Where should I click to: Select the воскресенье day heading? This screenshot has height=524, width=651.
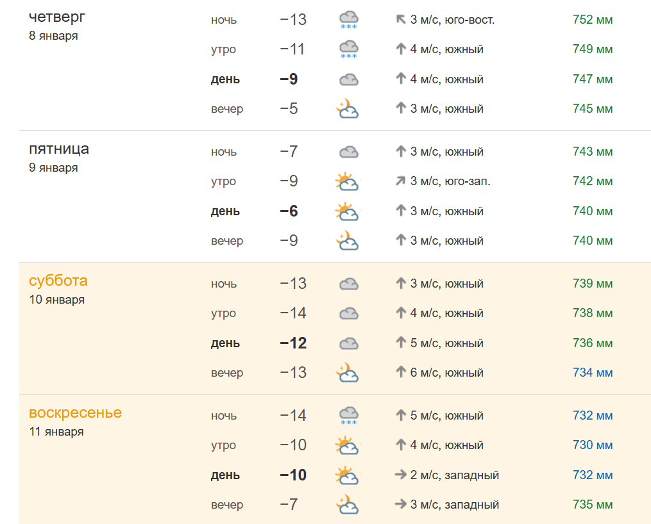pos(75,413)
